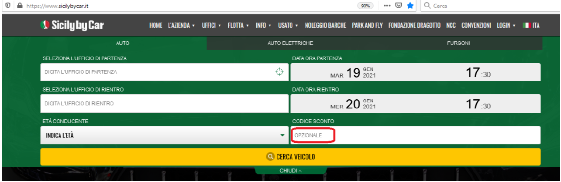The image size is (561, 182).
Task: Expand the L'AZIENDA dropdown menu
Action: [181, 25]
